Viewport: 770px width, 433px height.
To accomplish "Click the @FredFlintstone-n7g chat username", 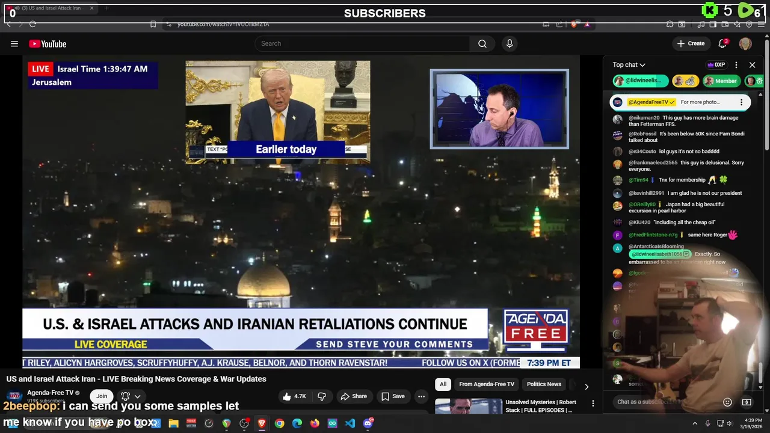I will point(653,235).
